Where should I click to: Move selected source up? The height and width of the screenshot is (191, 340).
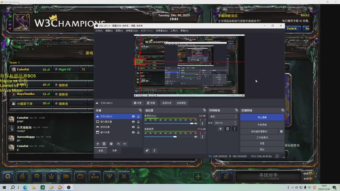[119, 144]
